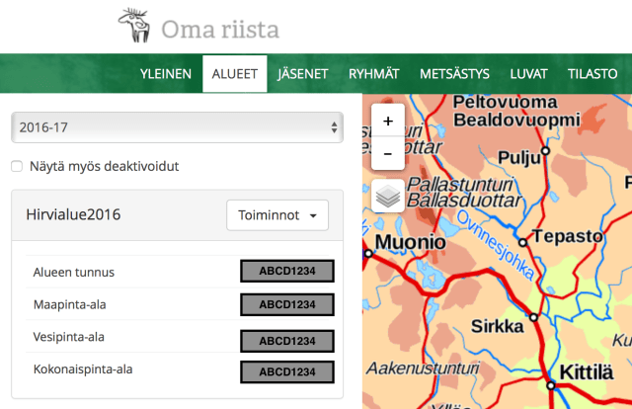The height and width of the screenshot is (409, 632).
Task: Click the Maapinta-ala label
Action: [x=70, y=304]
